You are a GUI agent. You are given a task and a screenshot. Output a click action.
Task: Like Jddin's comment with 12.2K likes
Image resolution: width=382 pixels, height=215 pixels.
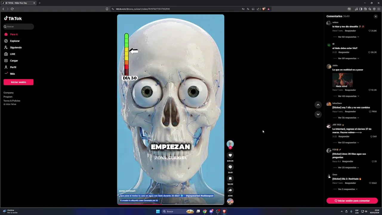370,90
